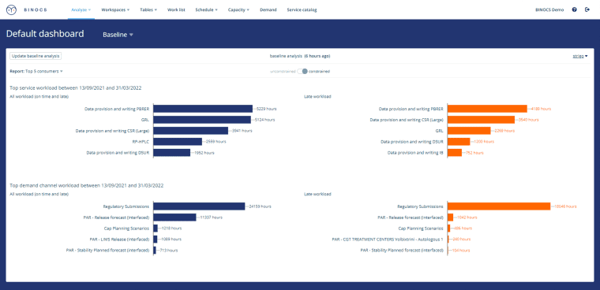Click the navy PBRER bar labeled 5229 hours
Screen dimensions: 600x290
tap(203, 109)
